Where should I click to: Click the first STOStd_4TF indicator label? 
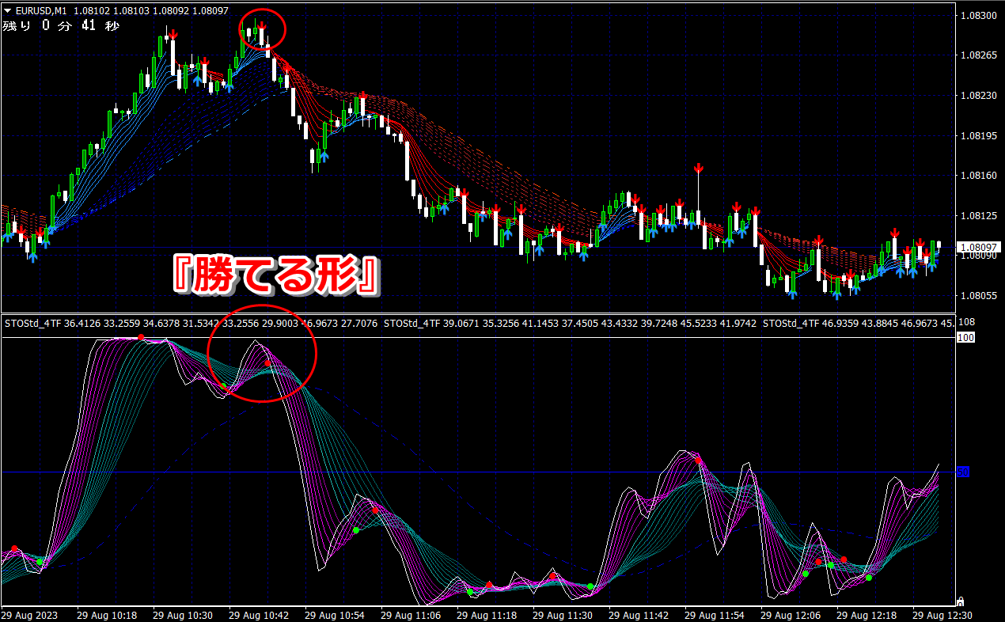click(x=33, y=323)
